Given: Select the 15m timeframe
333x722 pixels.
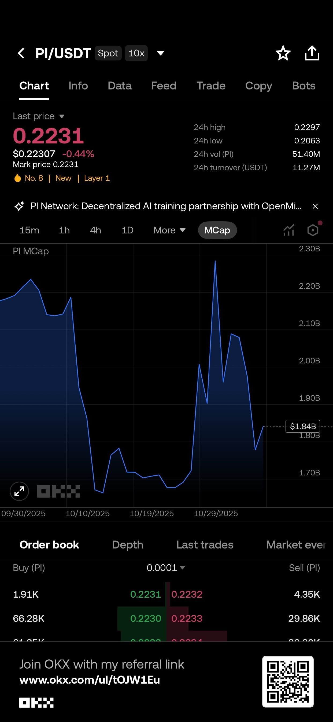Looking at the screenshot, I should click(x=29, y=230).
